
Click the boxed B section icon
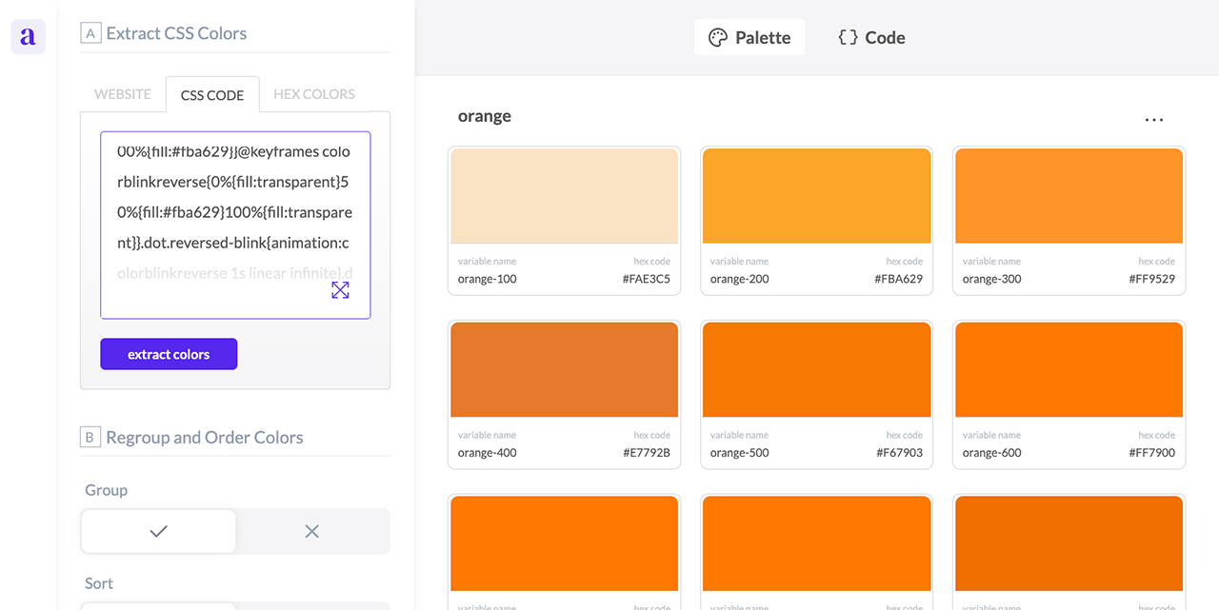click(90, 438)
